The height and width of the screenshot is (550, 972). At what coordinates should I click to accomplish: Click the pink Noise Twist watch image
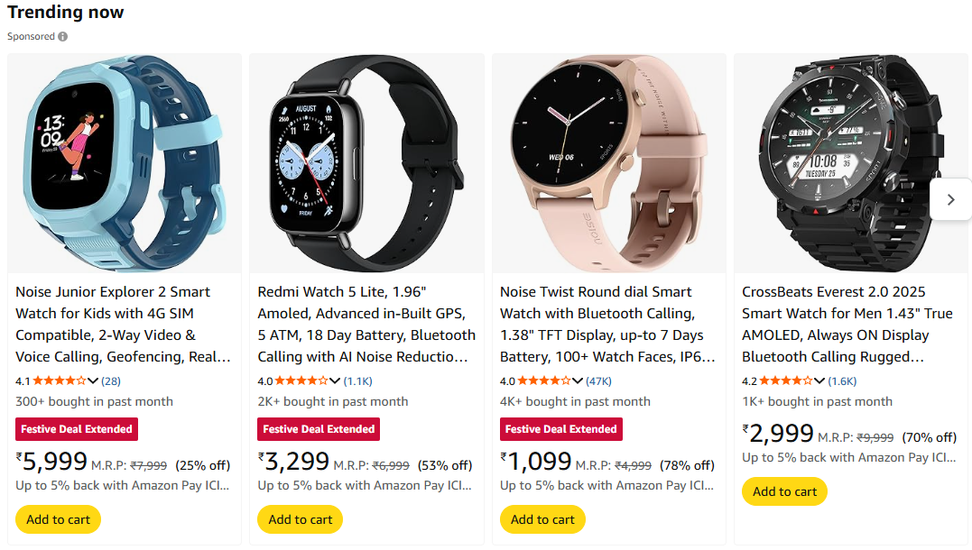[608, 162]
